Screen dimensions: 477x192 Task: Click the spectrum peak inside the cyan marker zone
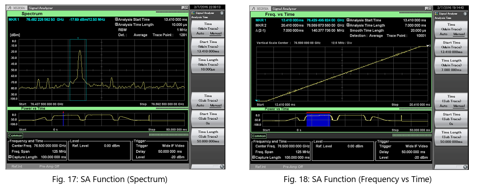coord(80,51)
